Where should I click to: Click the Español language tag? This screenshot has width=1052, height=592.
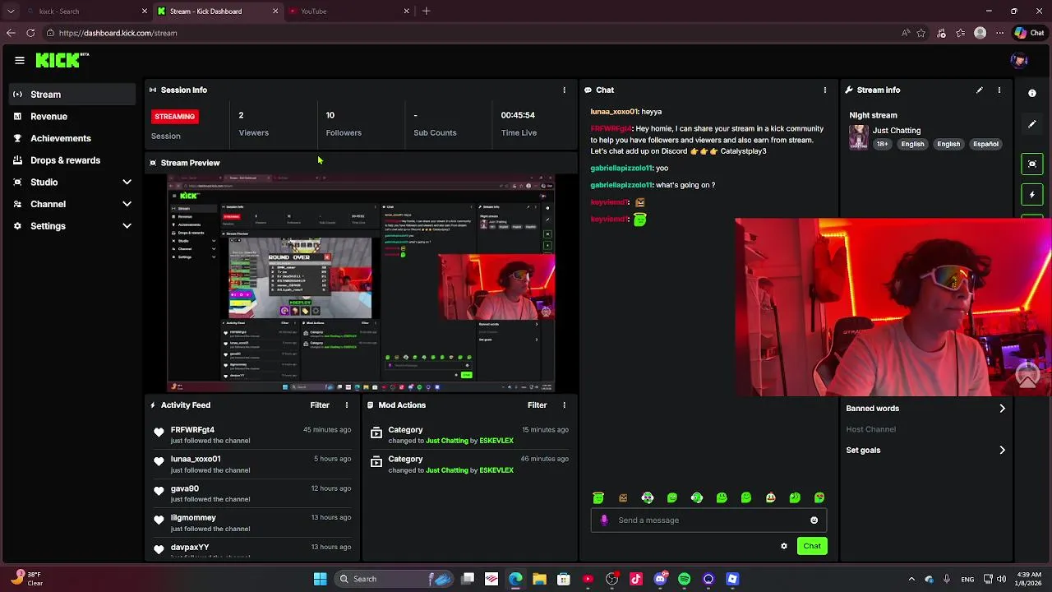(985, 144)
